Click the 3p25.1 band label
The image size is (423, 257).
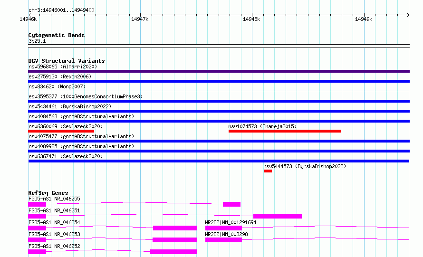[37, 41]
